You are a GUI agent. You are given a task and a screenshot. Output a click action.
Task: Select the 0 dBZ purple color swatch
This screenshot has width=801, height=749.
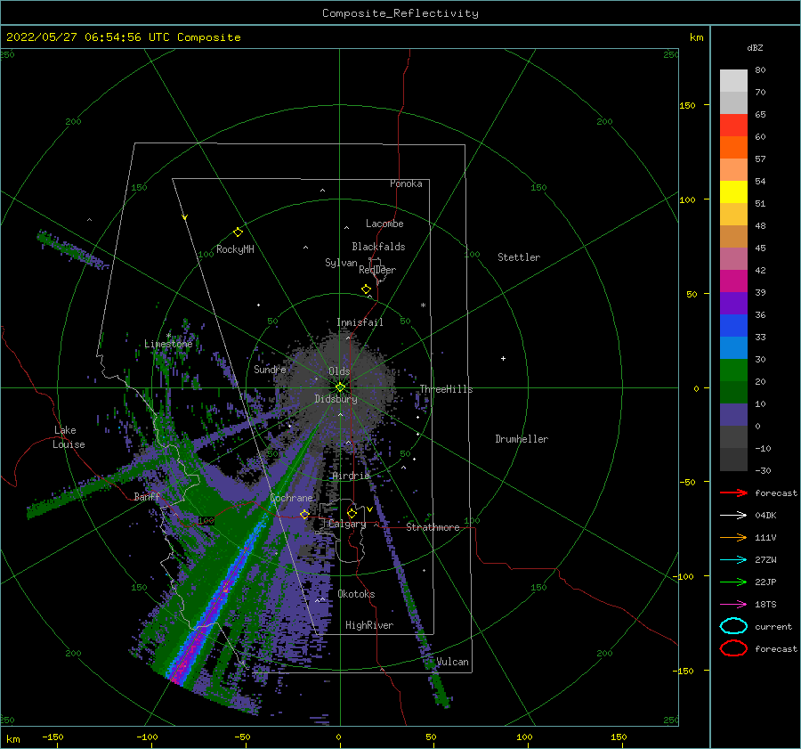click(x=733, y=414)
